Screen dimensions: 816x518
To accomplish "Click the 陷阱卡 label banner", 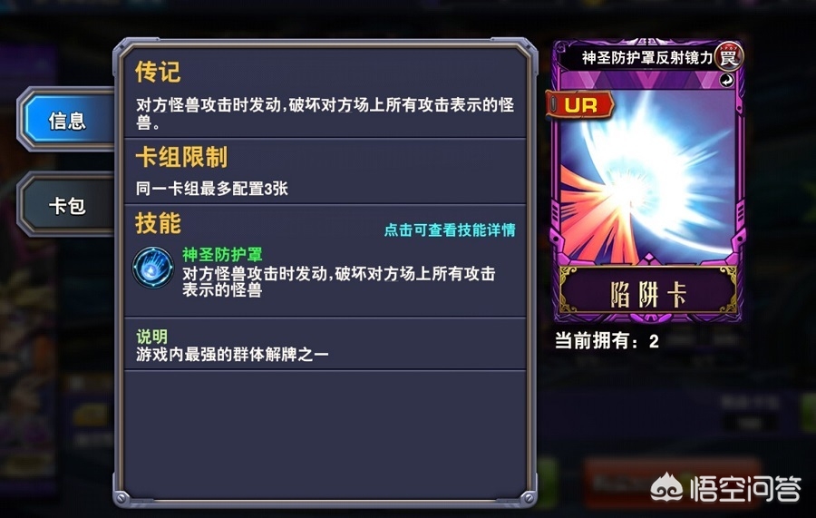I will coord(648,294).
